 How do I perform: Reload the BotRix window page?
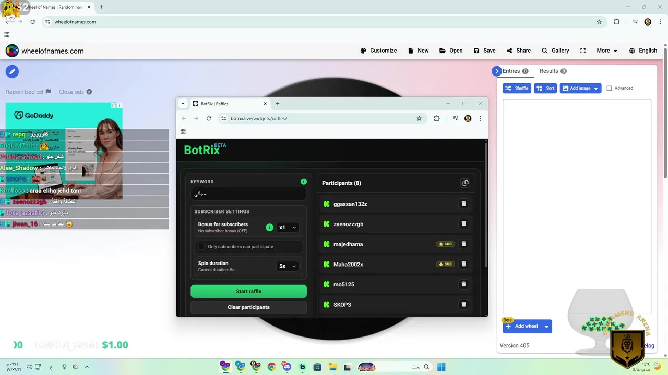tap(209, 118)
